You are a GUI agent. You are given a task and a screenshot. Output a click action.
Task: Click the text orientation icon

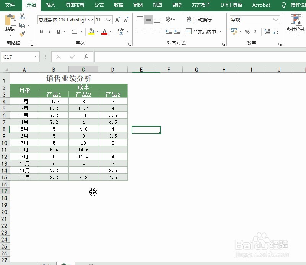[x=168, y=20]
